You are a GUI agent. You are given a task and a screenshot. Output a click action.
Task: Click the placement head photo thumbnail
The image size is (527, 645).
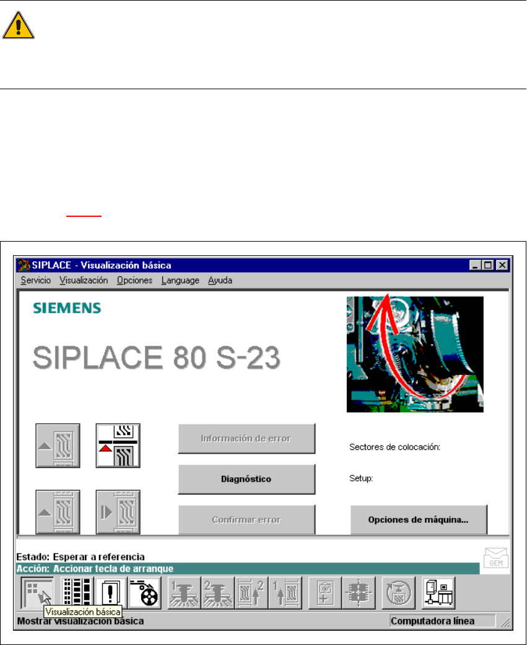[415, 354]
